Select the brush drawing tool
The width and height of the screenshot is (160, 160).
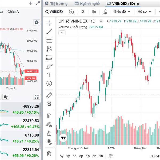(49, 66)
